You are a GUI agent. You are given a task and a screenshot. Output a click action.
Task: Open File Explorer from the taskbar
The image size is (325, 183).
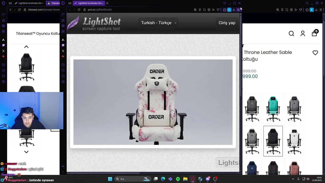pyautogui.click(x=185, y=179)
